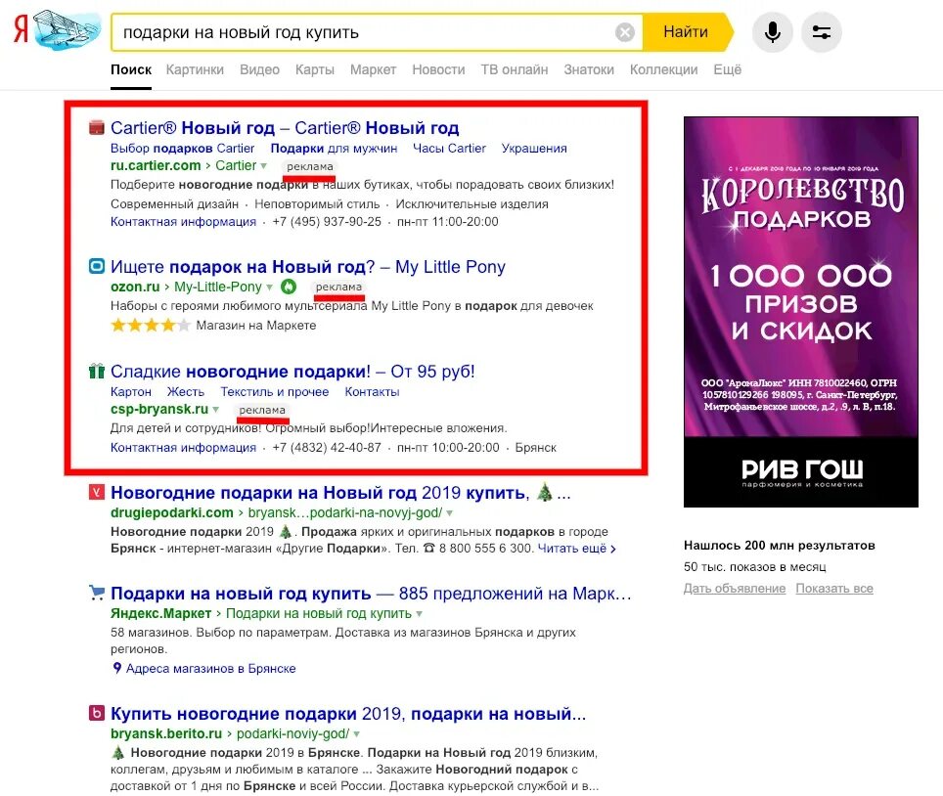Click the Найти search button

tap(686, 32)
